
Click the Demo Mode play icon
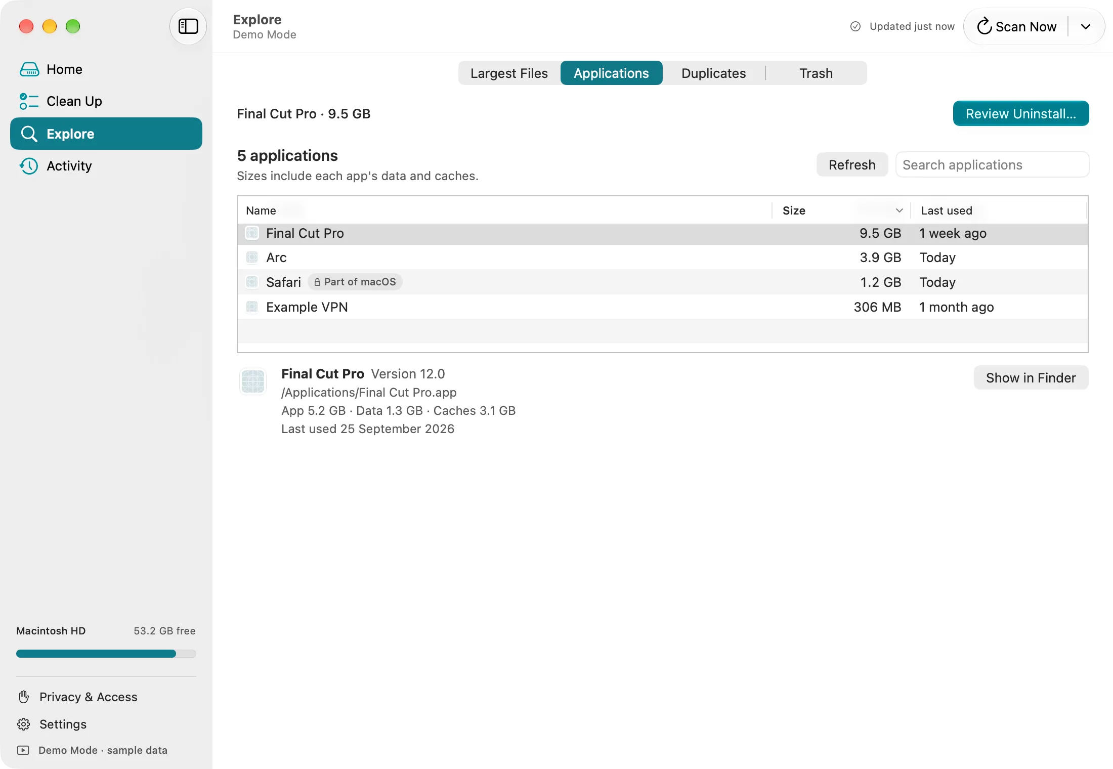23,750
